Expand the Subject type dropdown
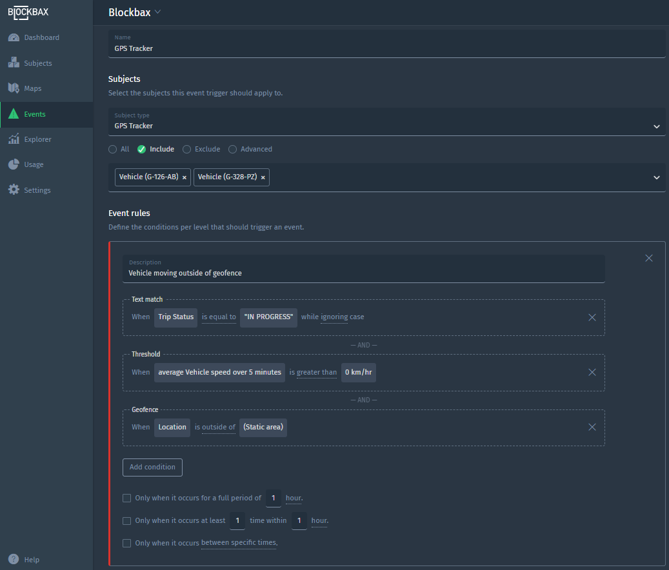 [x=656, y=126]
